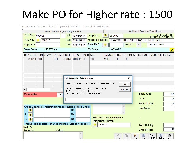This screenshot has width=195, height=146.
Task: Click the Chitrel link
Action: pos(59,130)
